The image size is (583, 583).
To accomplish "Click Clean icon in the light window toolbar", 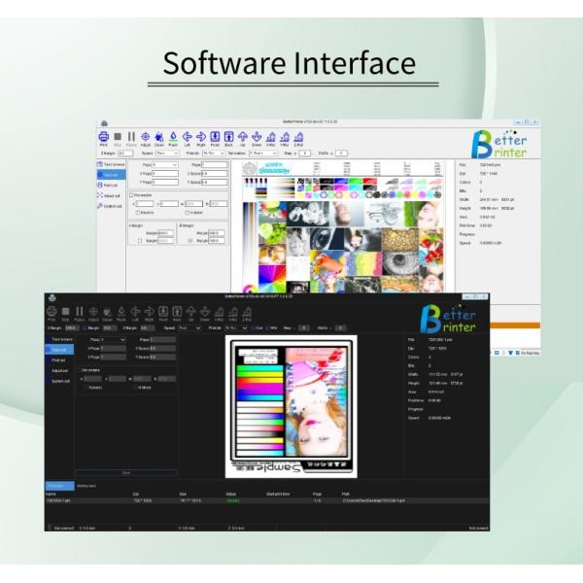I will pyautogui.click(x=159, y=137).
